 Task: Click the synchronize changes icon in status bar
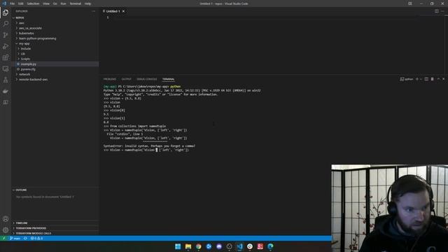tap(25, 238)
